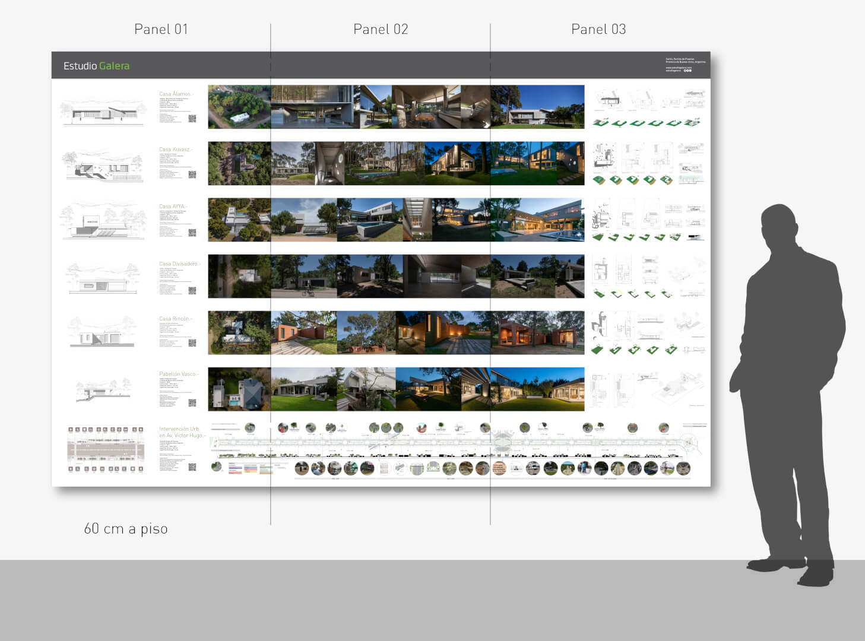Image resolution: width=865 pixels, height=641 pixels.
Task: Click the Casa Rincón QR code
Action: (x=192, y=343)
